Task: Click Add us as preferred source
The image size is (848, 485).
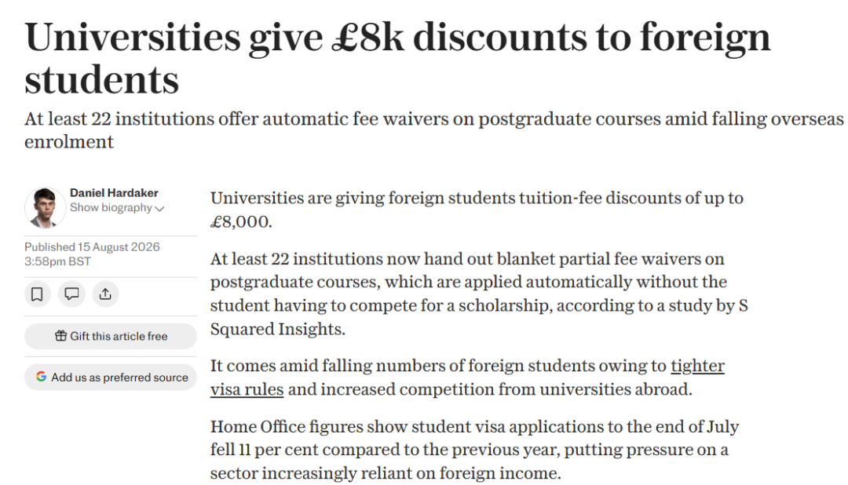Action: click(111, 377)
